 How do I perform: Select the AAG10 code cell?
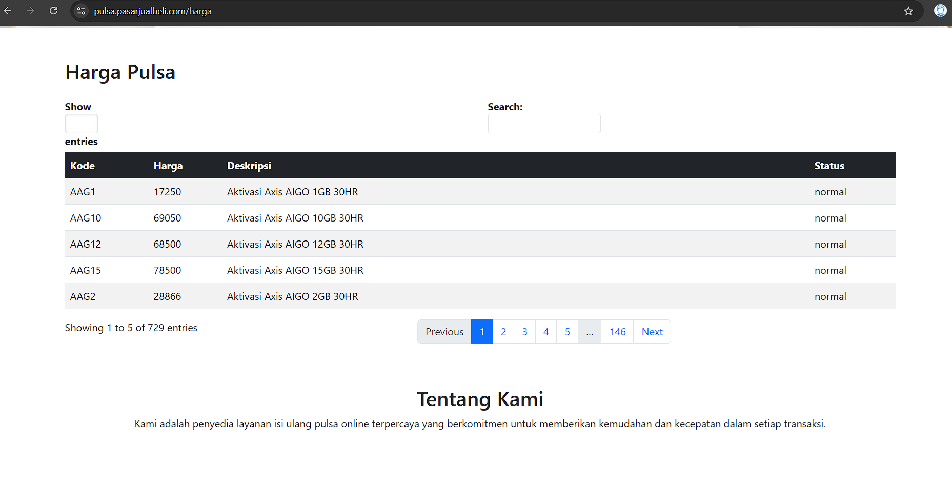[86, 218]
